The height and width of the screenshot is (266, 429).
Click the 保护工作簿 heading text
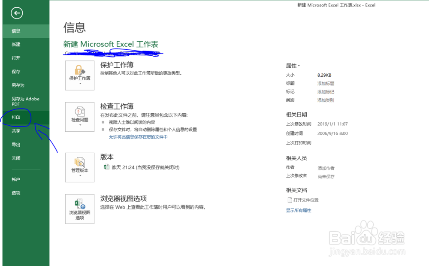point(117,65)
